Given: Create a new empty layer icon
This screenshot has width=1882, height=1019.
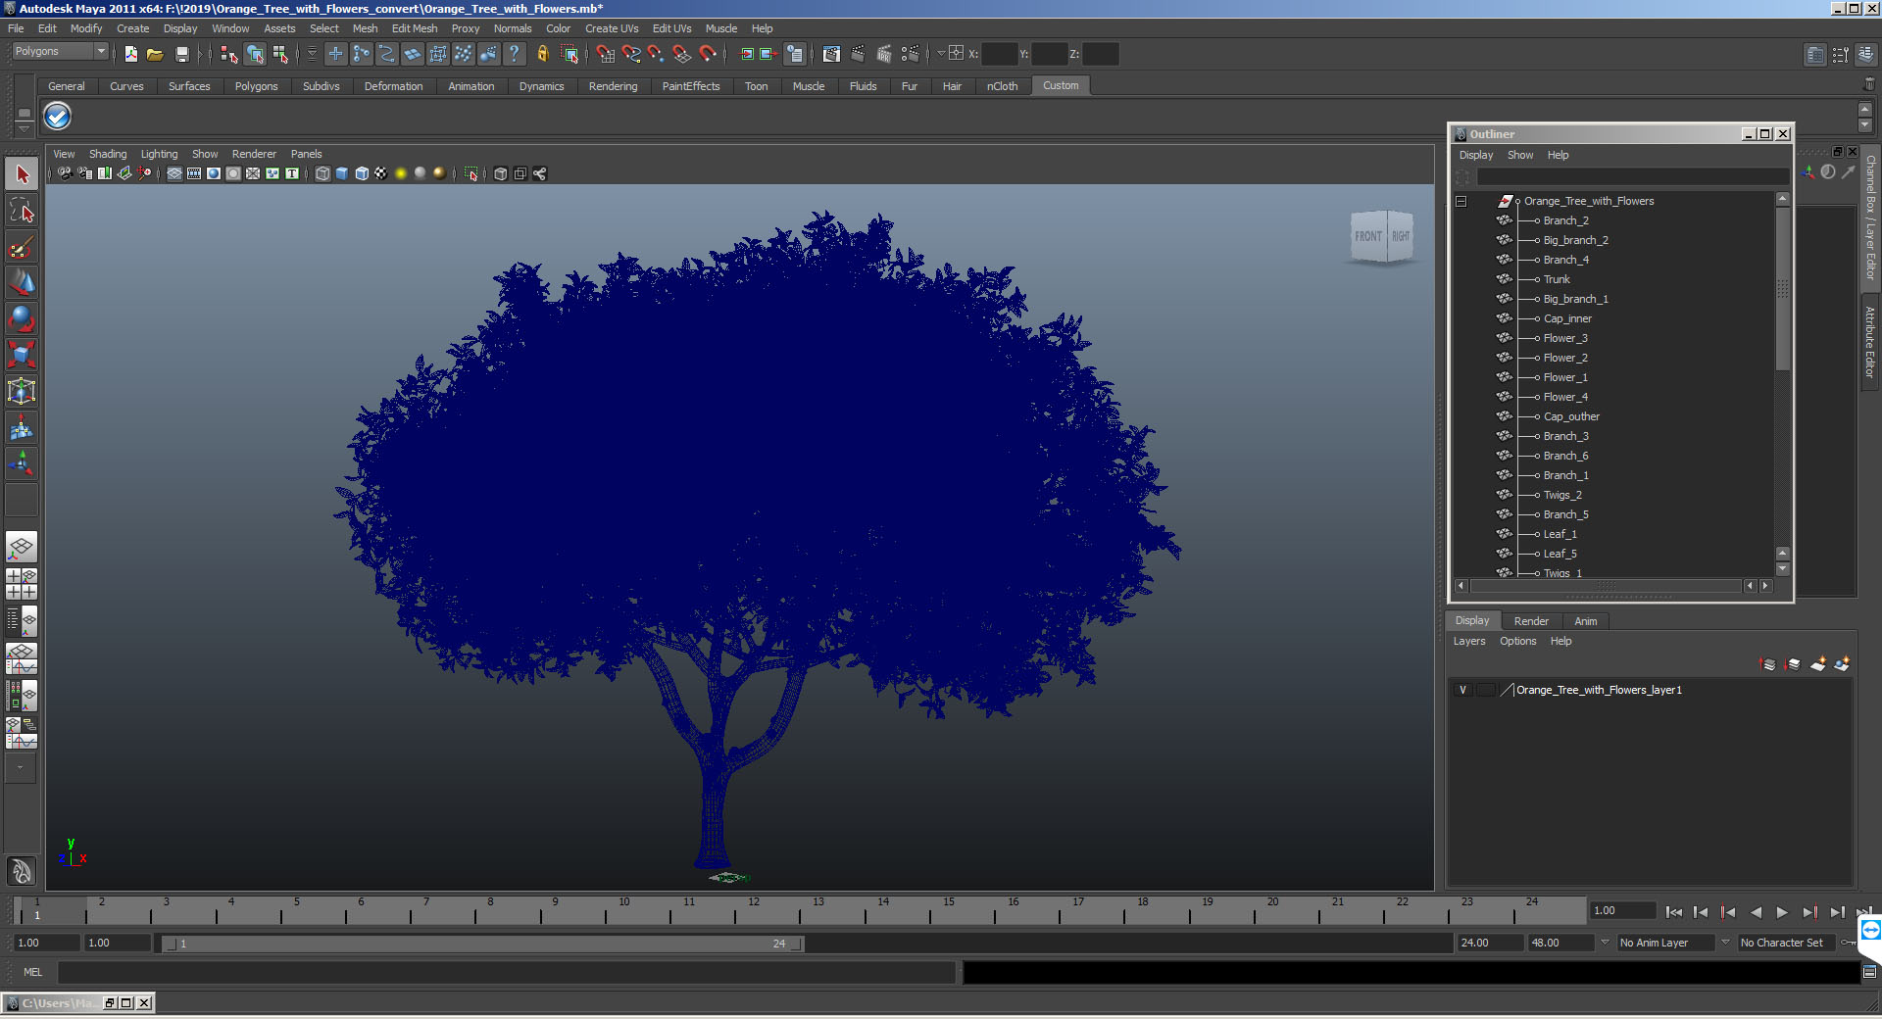Looking at the screenshot, I should pos(1818,664).
